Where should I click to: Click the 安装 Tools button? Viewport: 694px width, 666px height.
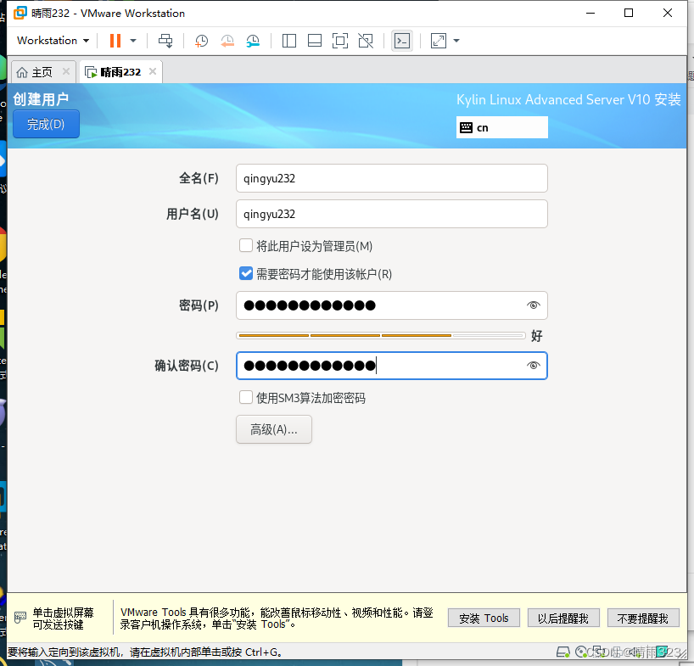point(484,618)
